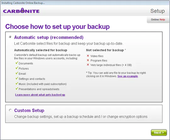170x140 pixels.
Task: Click the checkmark beside Settings and contacts
Action: 17,78
